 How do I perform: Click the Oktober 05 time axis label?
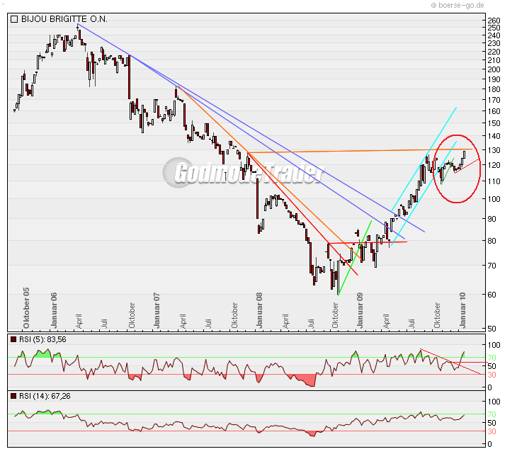tap(26, 308)
